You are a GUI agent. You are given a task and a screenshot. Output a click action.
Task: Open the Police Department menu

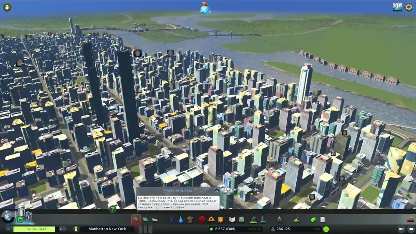(x=221, y=220)
